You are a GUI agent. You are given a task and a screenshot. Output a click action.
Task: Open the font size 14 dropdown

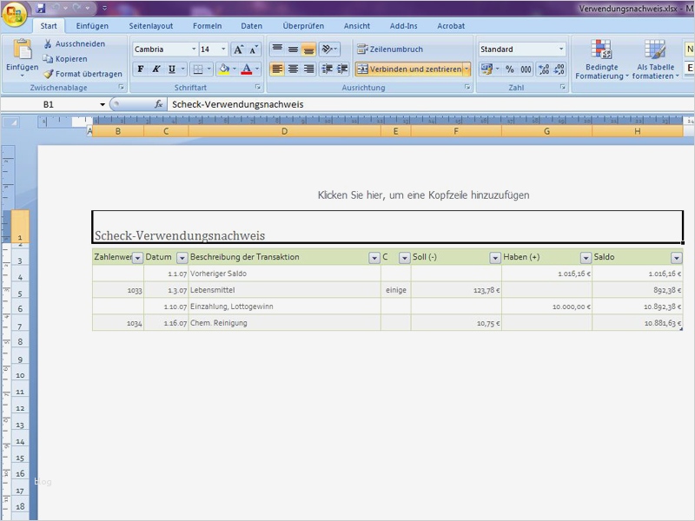[223, 49]
